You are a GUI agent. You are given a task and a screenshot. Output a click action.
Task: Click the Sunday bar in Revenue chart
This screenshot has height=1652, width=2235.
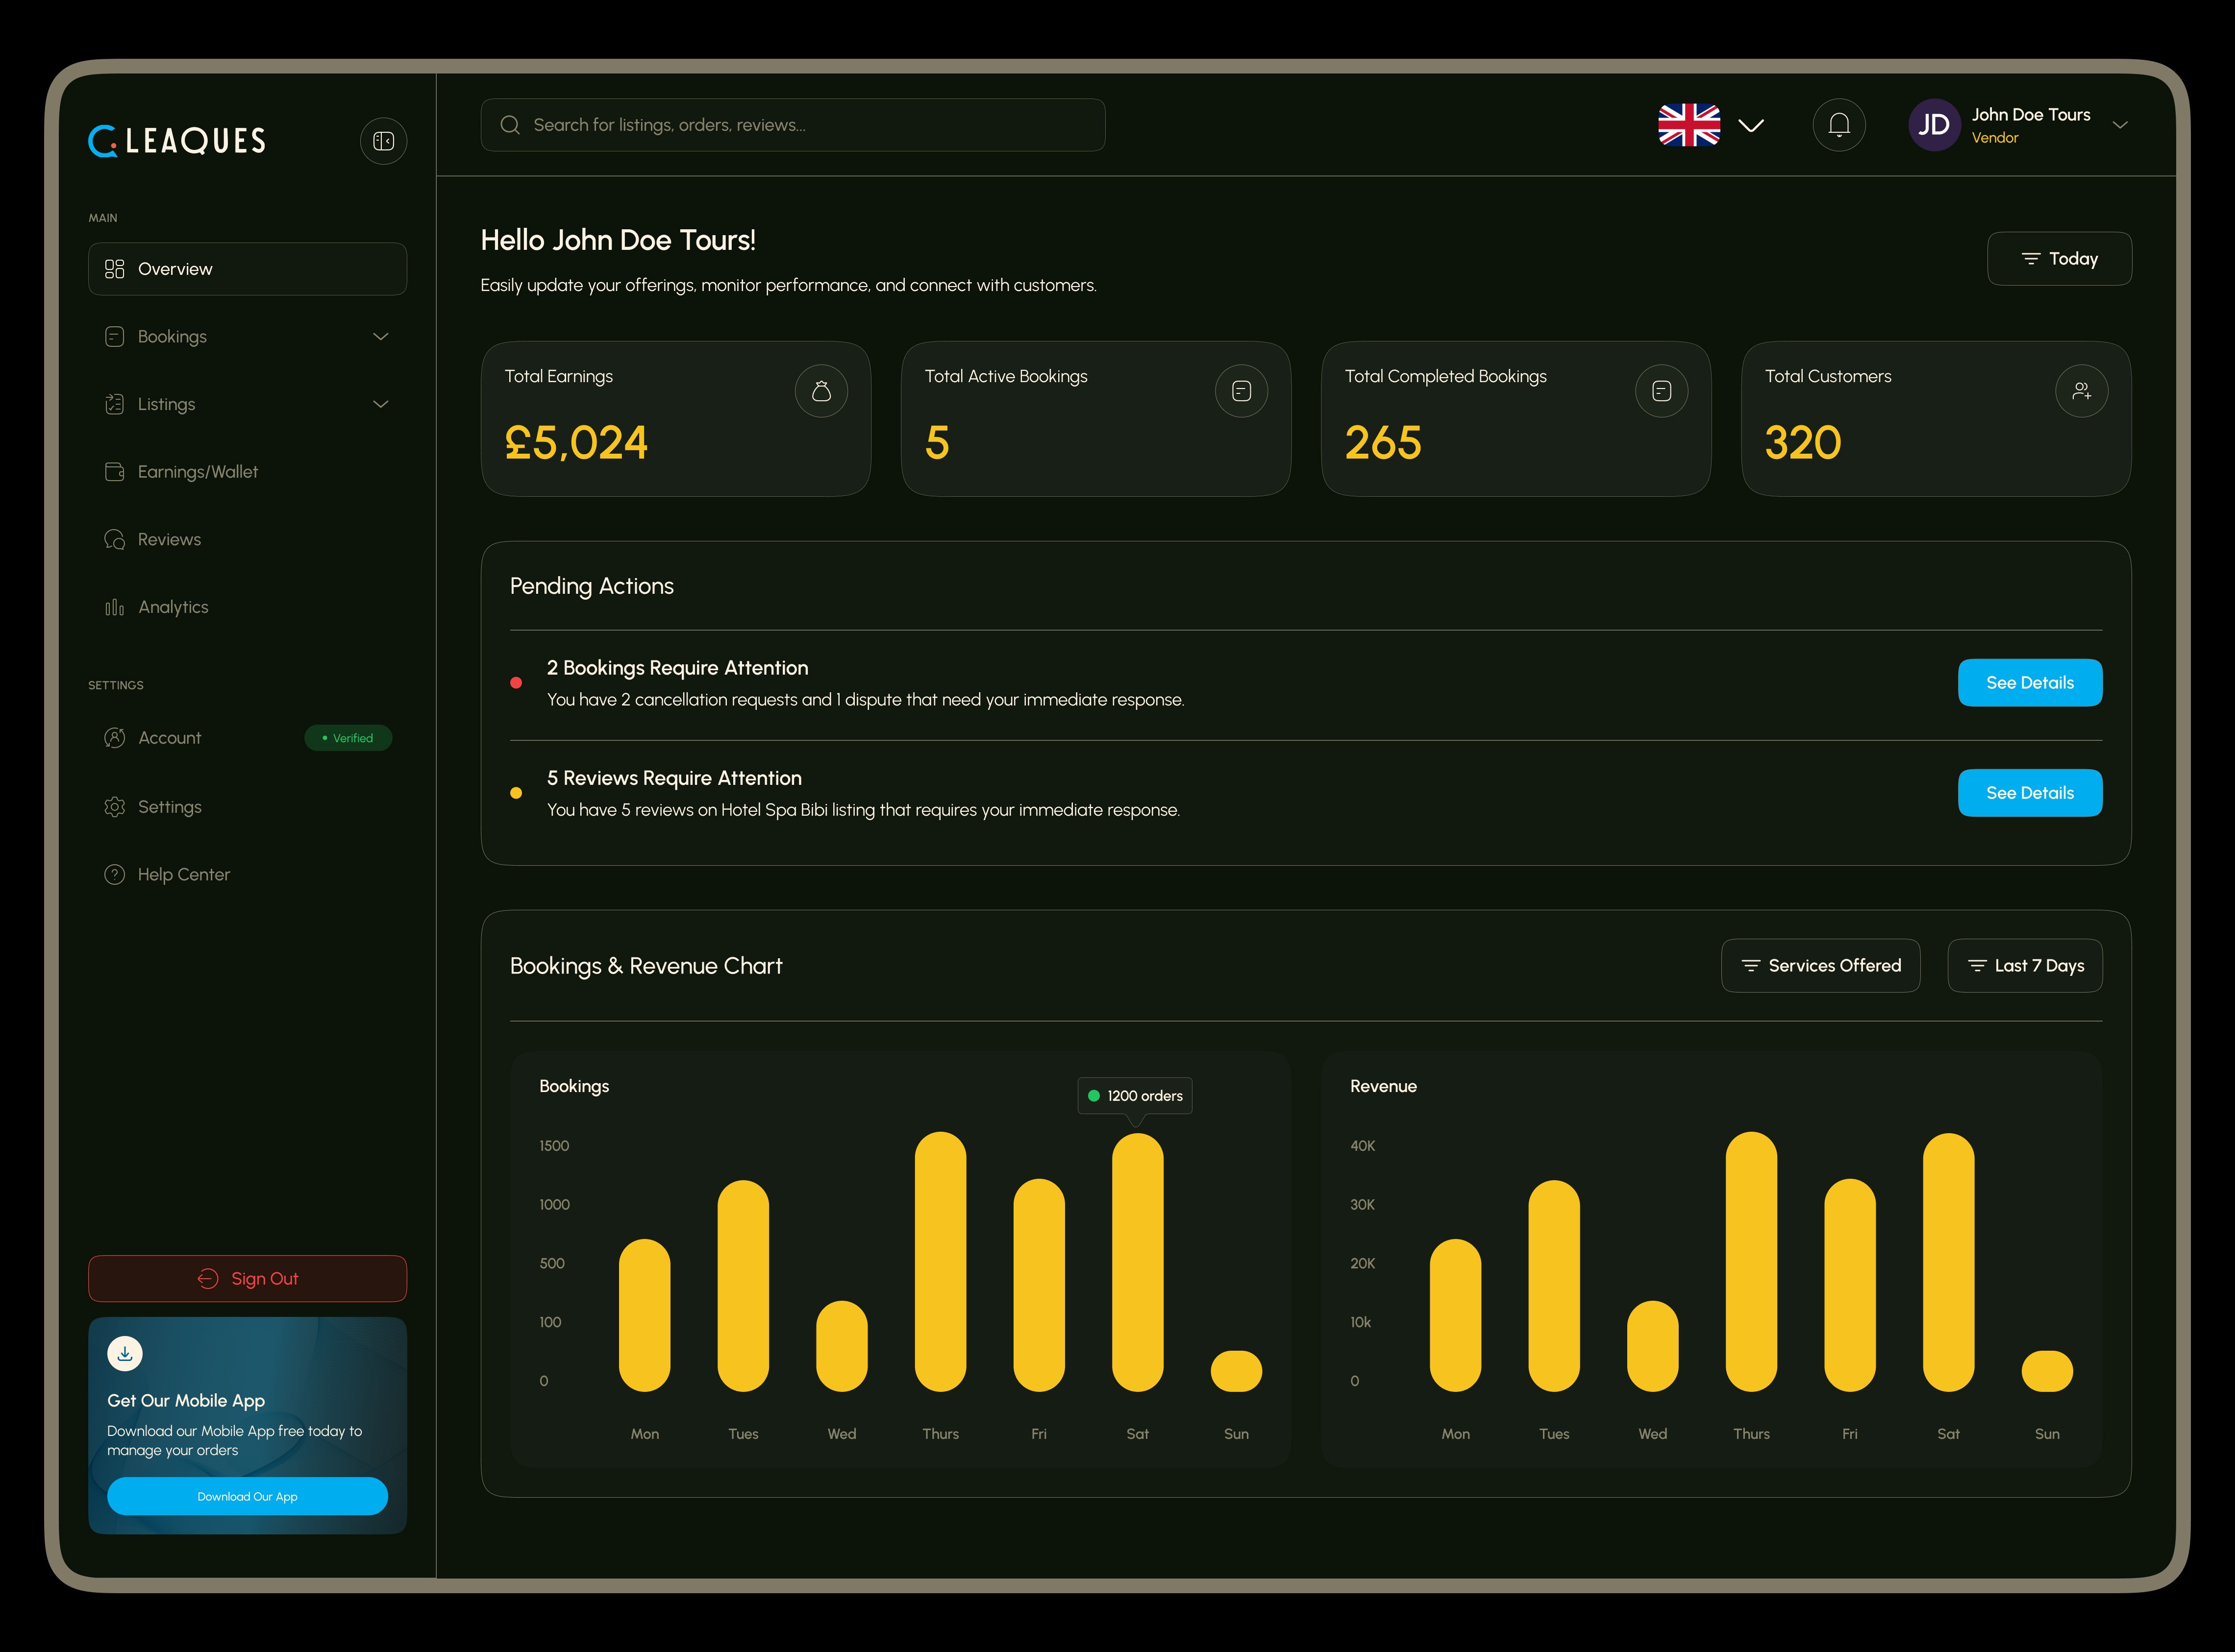click(x=2047, y=1371)
